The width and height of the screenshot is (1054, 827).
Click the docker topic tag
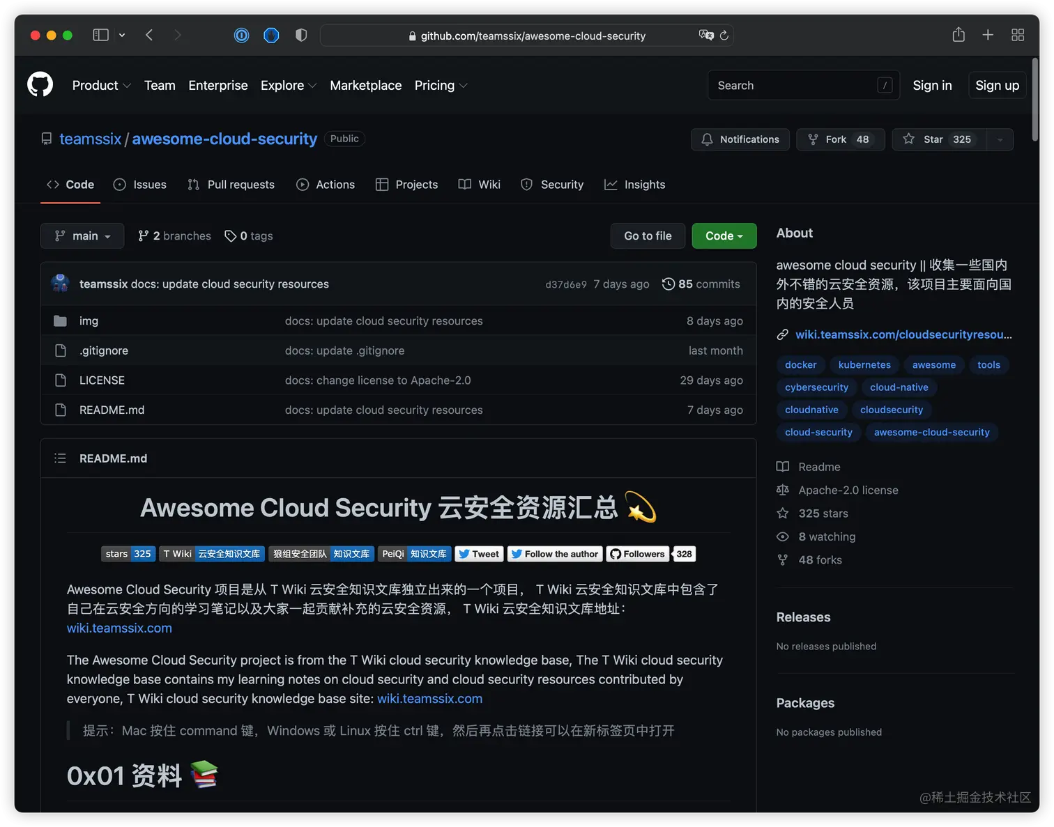tap(801, 365)
